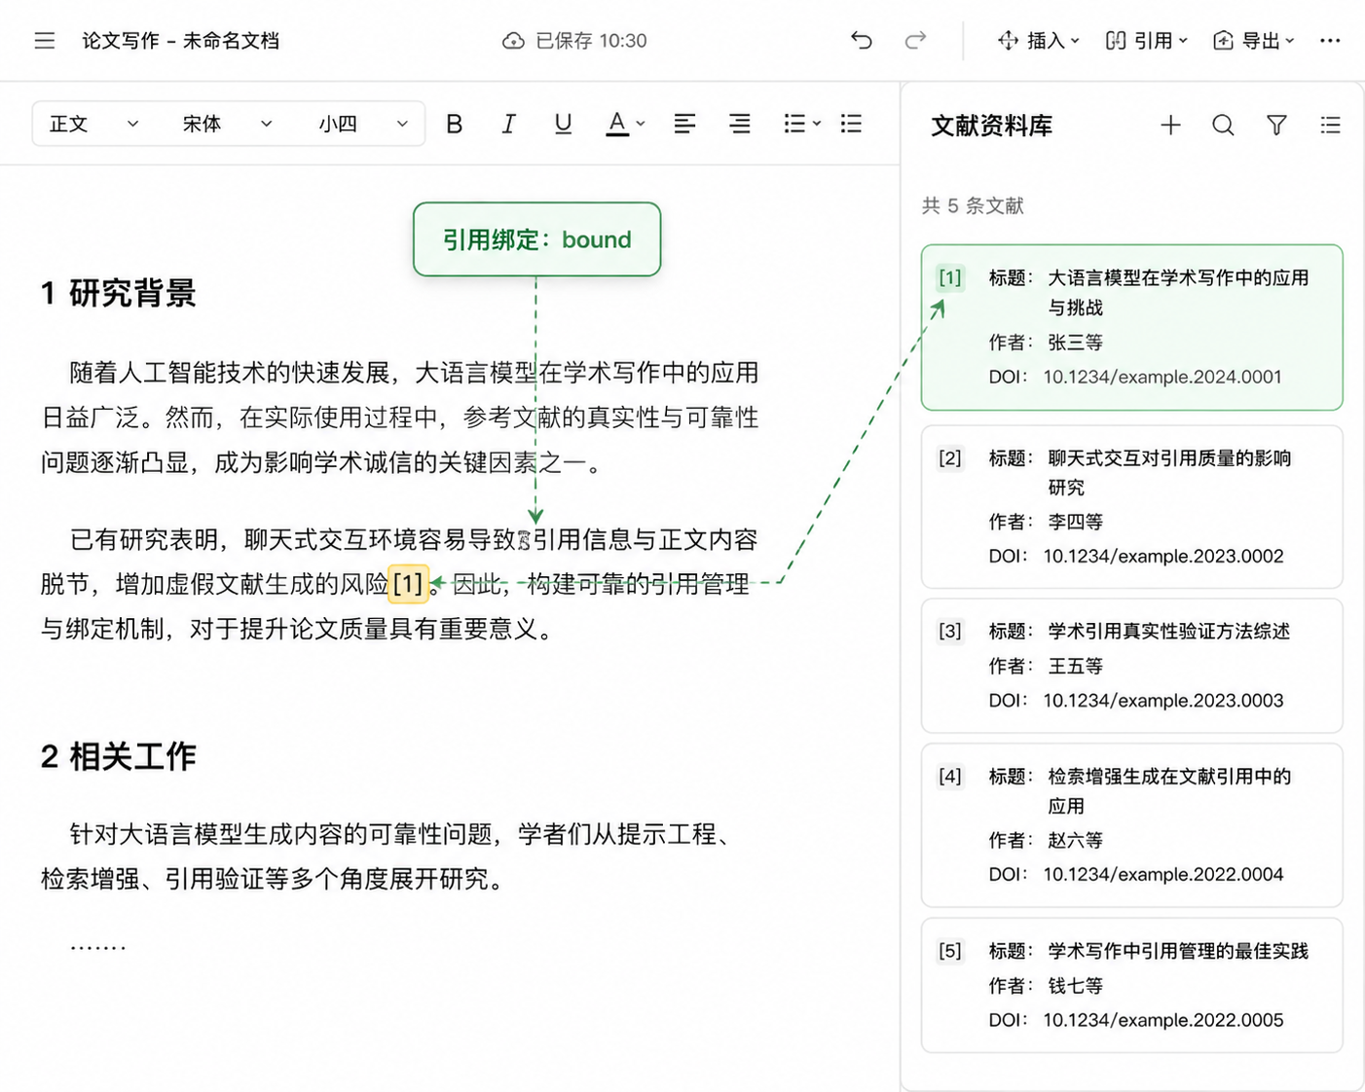Open the 正文 paragraph style dropdown

pos(93,124)
